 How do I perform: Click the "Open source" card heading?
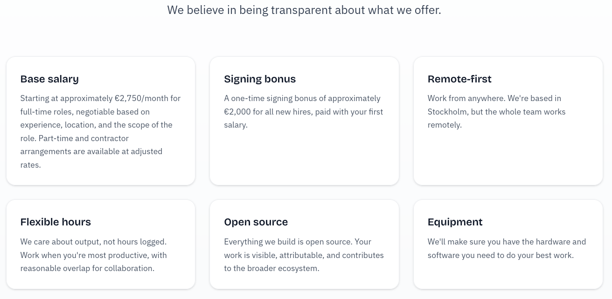point(256,222)
